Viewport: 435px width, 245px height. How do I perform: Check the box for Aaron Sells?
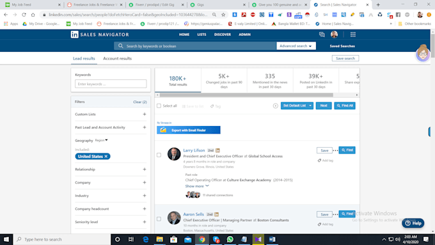coord(159,219)
